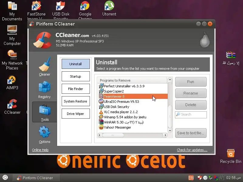Image resolution: width=243 pixels, height=182 pixels.
Task: Click the Winamp addon list icon
Action: [x=101, y=117]
